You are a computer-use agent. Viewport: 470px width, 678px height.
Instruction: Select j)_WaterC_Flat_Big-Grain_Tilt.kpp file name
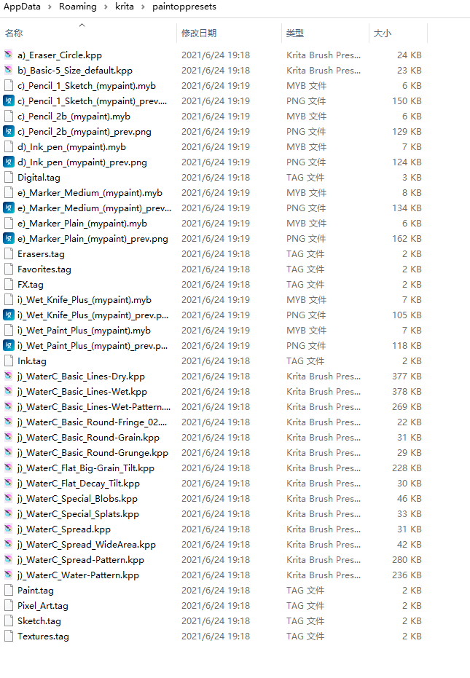tap(86, 468)
